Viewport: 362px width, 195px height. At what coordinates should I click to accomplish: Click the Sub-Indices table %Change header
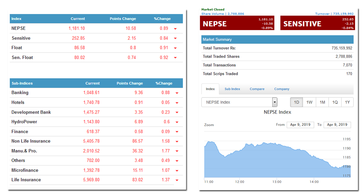(x=164, y=83)
